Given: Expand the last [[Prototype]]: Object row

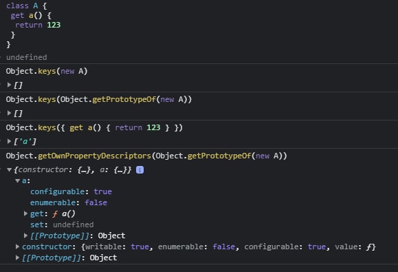Looking at the screenshot, I should pos(17,258).
